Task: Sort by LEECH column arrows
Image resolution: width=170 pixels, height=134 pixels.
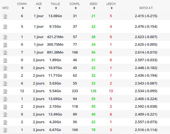Action: 112,8
